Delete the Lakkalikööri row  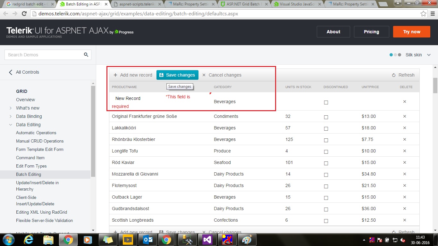(405, 128)
